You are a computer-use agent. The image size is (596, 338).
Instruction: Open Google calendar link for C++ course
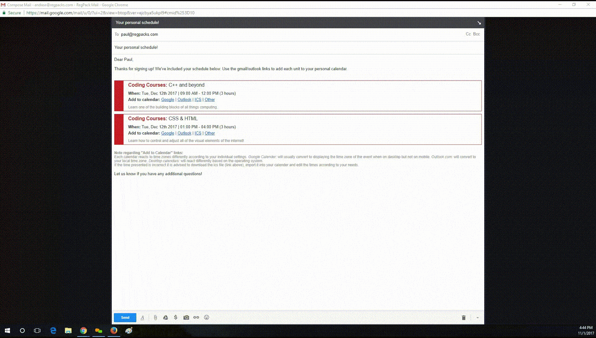coord(168,100)
